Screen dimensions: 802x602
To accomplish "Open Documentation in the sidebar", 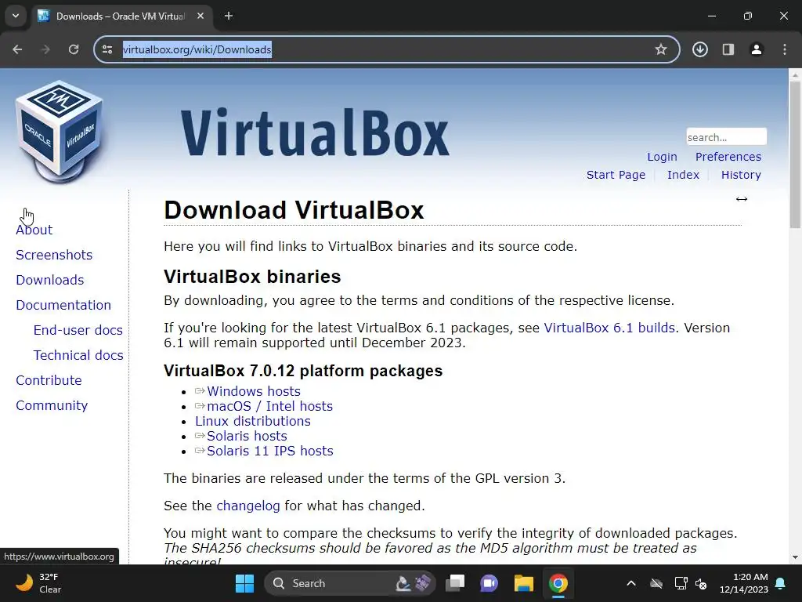I will pos(63,305).
